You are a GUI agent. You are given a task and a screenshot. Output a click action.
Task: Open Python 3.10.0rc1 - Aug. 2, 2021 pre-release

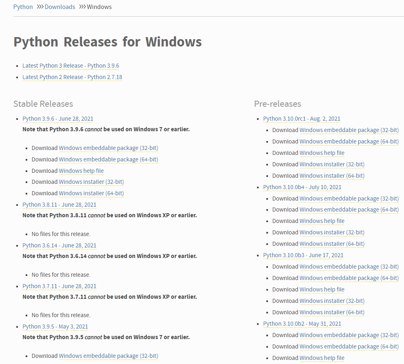302,119
